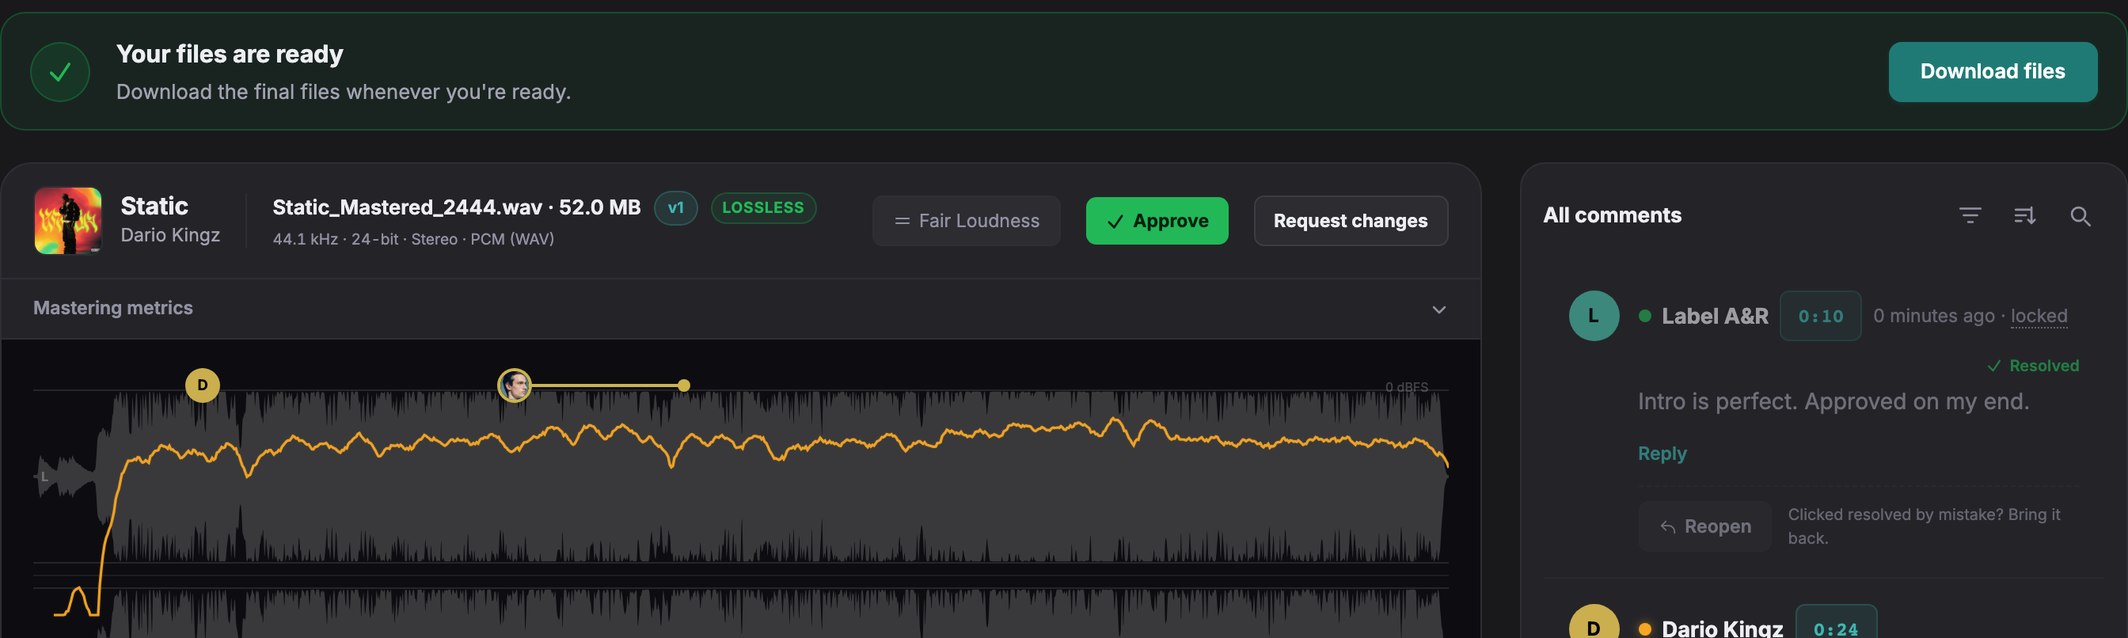
Task: Open the comments filter icon
Action: [x=1970, y=215]
